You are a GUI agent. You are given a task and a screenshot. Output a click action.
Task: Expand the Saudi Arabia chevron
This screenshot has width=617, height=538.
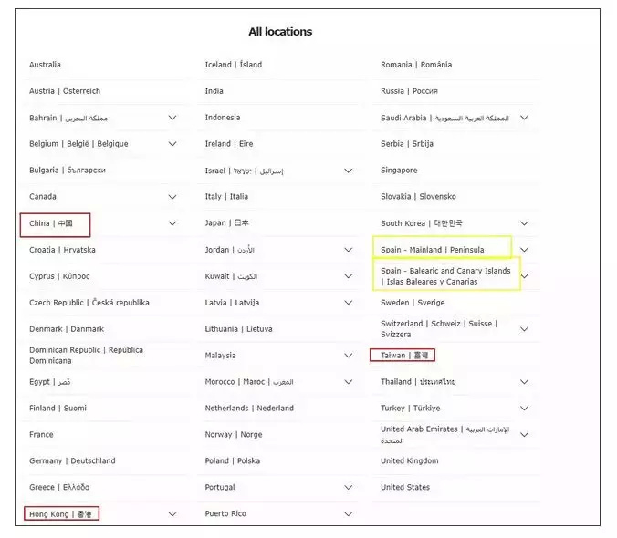[x=524, y=118]
